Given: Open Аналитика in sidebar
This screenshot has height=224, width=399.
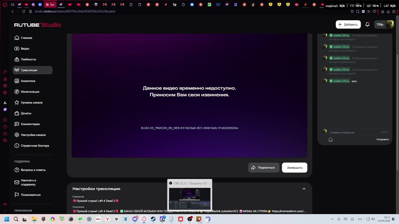Looking at the screenshot, I should 32,81.
